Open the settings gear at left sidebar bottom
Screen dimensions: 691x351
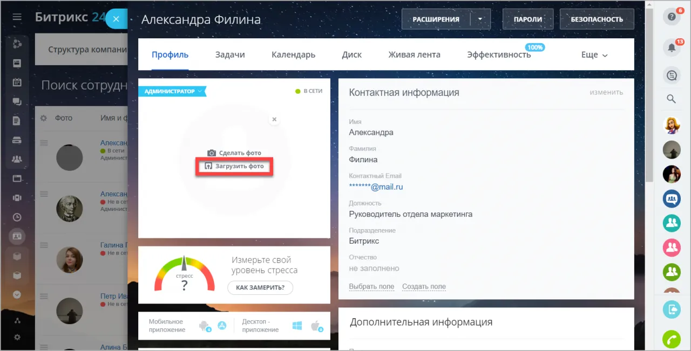point(17,337)
